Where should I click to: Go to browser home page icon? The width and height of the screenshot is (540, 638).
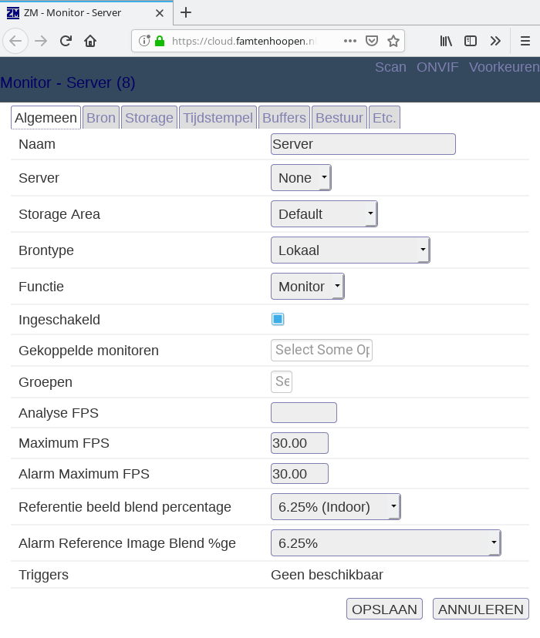(90, 41)
